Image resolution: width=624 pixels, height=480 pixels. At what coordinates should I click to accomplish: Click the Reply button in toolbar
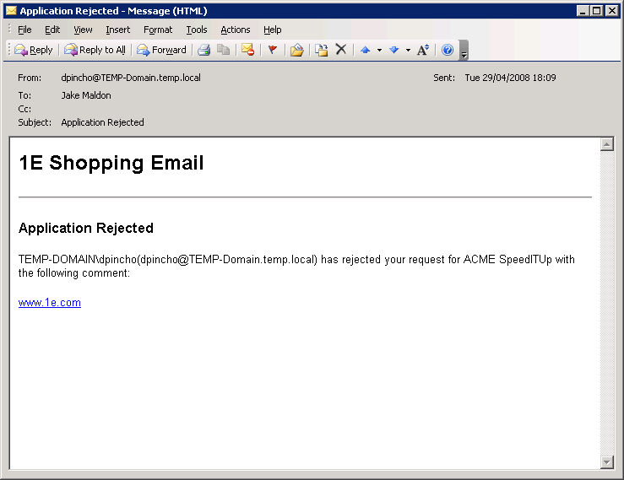tap(34, 50)
